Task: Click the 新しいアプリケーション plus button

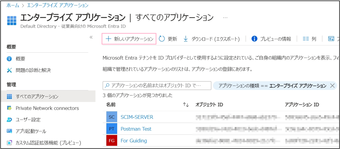Action: tap(109, 39)
